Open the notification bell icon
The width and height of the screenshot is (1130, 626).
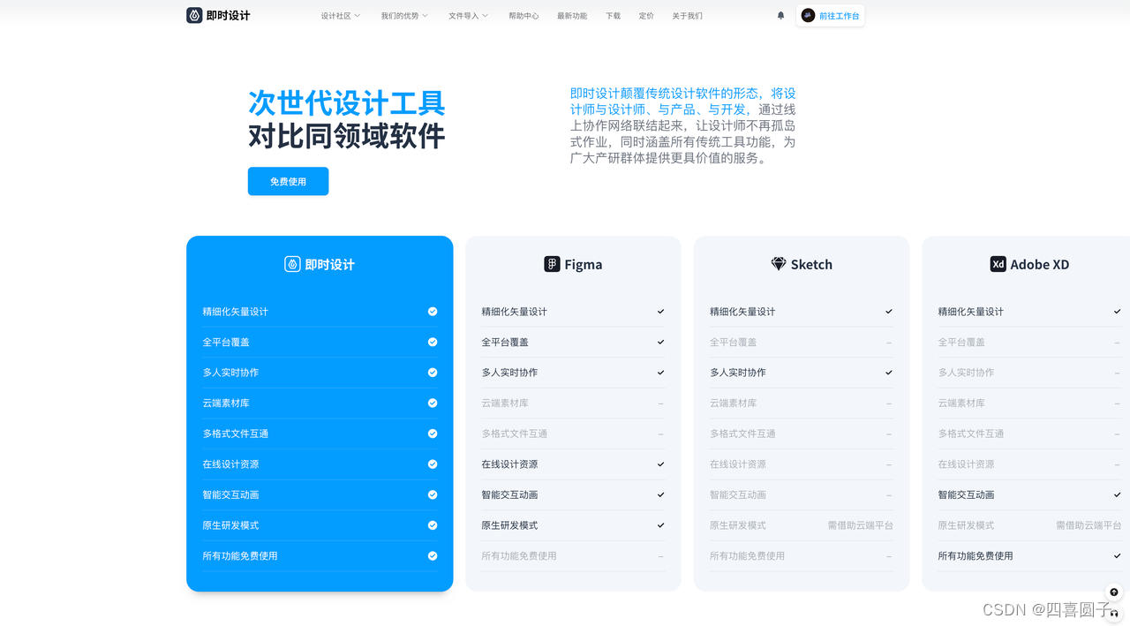[780, 15]
